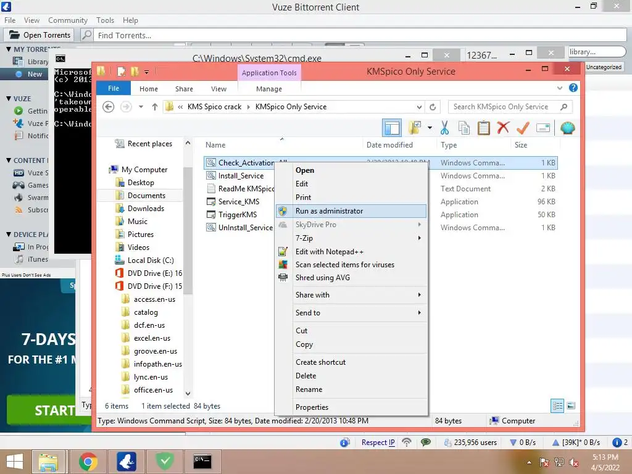Open the address bar history dropdown
The height and width of the screenshot is (474, 632).
point(419,107)
